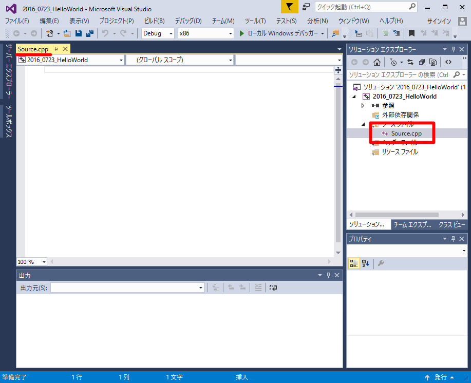Click the Alphabetical sort icon in Properties
The width and height of the screenshot is (471, 383).
[x=366, y=263]
